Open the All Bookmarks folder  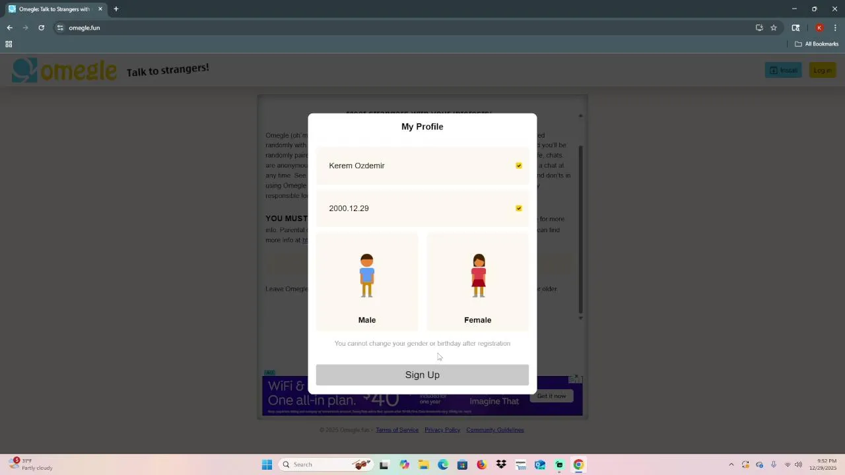coord(817,44)
